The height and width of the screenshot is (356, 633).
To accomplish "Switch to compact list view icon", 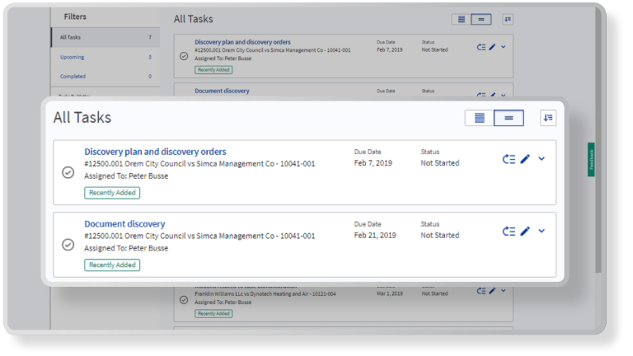I will coord(480,119).
